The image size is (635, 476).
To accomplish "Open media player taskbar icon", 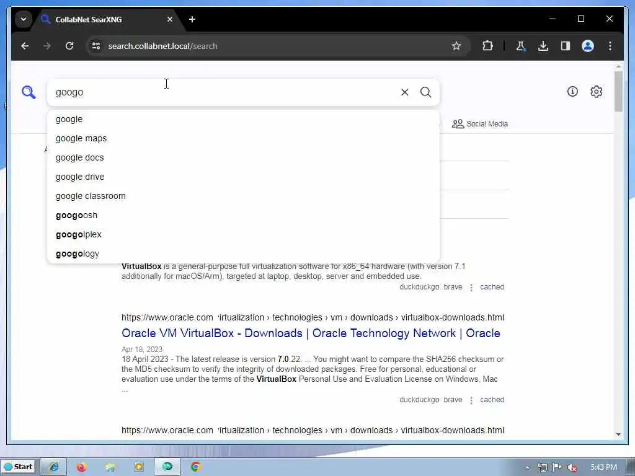I will tap(138, 467).
